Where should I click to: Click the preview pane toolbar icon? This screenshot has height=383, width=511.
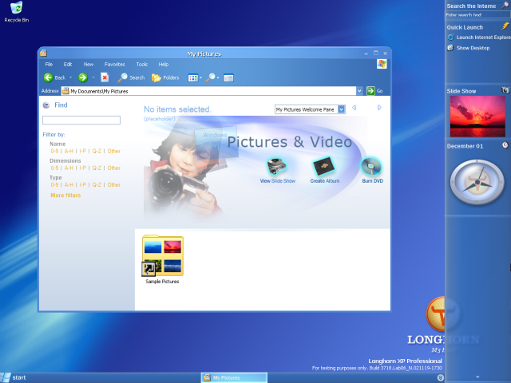(x=229, y=78)
